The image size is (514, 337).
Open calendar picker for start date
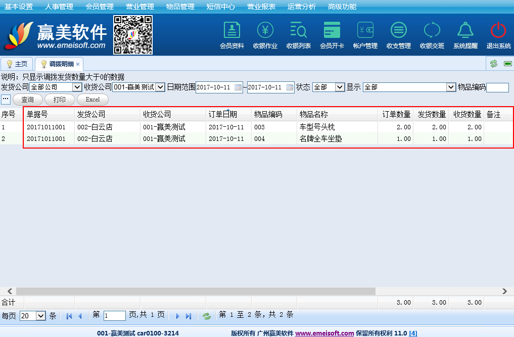[239, 87]
